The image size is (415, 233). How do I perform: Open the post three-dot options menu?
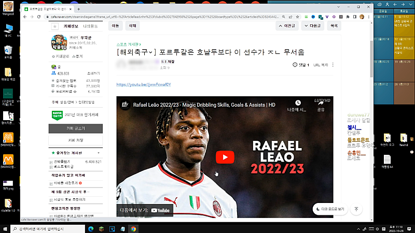pos(333,65)
